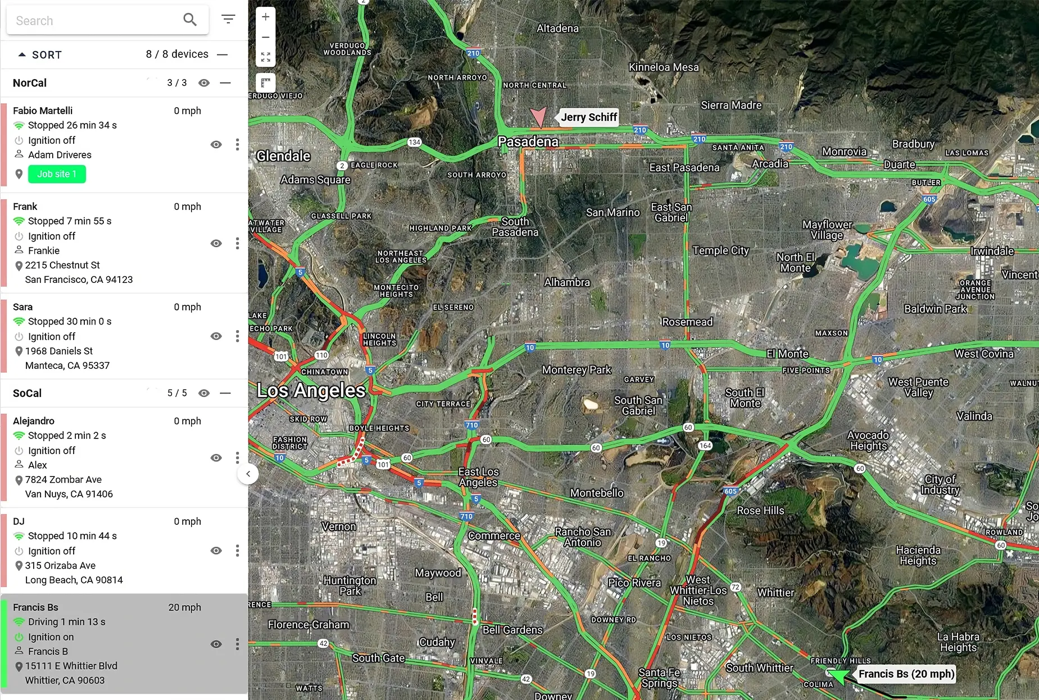Open the three-dot menu for DJ
This screenshot has height=700, width=1039.
238,551
